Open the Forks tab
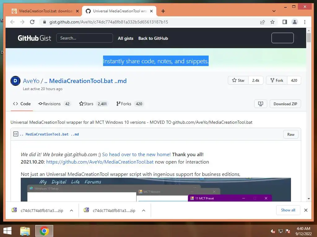This screenshot has height=237, width=317. tap(130, 104)
